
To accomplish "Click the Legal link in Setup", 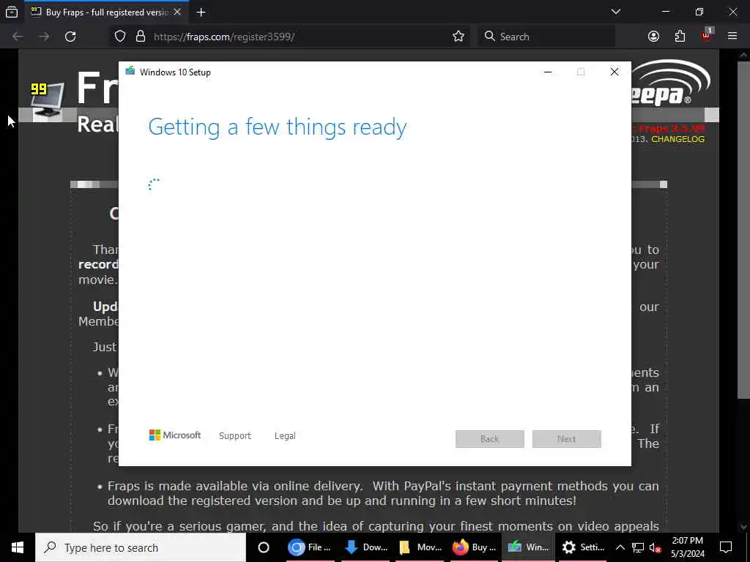I will click(x=285, y=436).
